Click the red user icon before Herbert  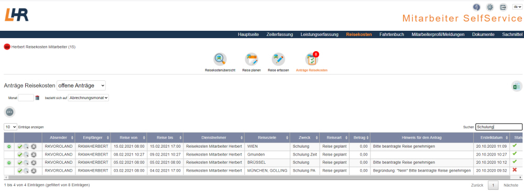click(x=7, y=47)
